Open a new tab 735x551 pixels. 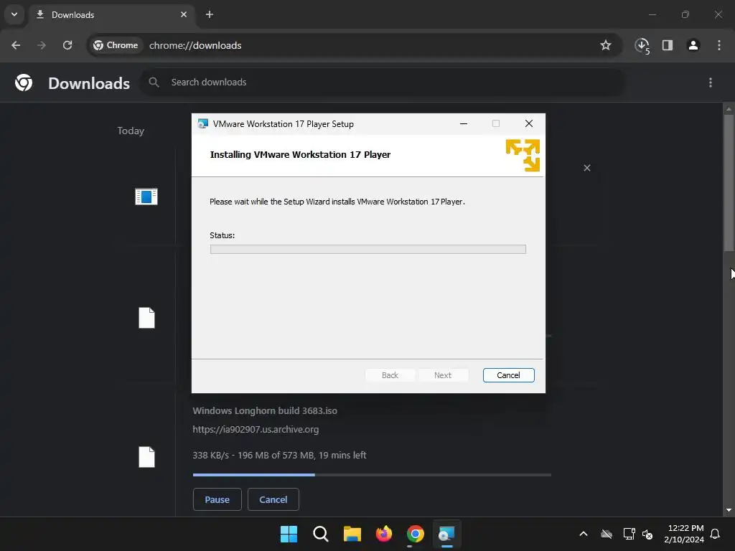click(x=210, y=14)
